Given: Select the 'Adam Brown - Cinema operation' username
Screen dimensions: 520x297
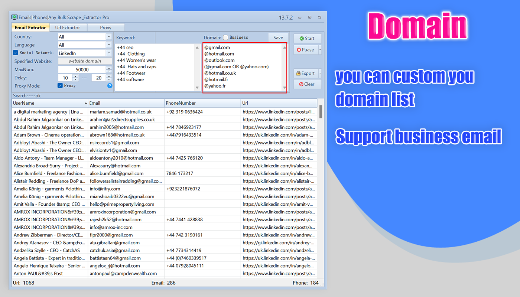Looking at the screenshot, I should [x=49, y=135].
